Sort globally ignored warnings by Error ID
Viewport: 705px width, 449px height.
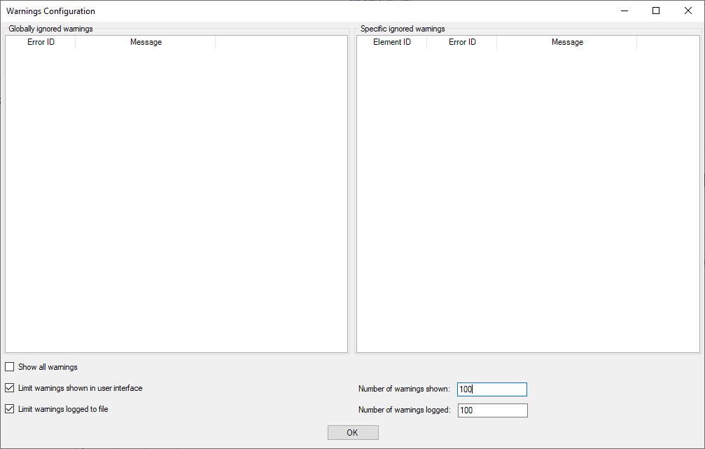click(41, 42)
